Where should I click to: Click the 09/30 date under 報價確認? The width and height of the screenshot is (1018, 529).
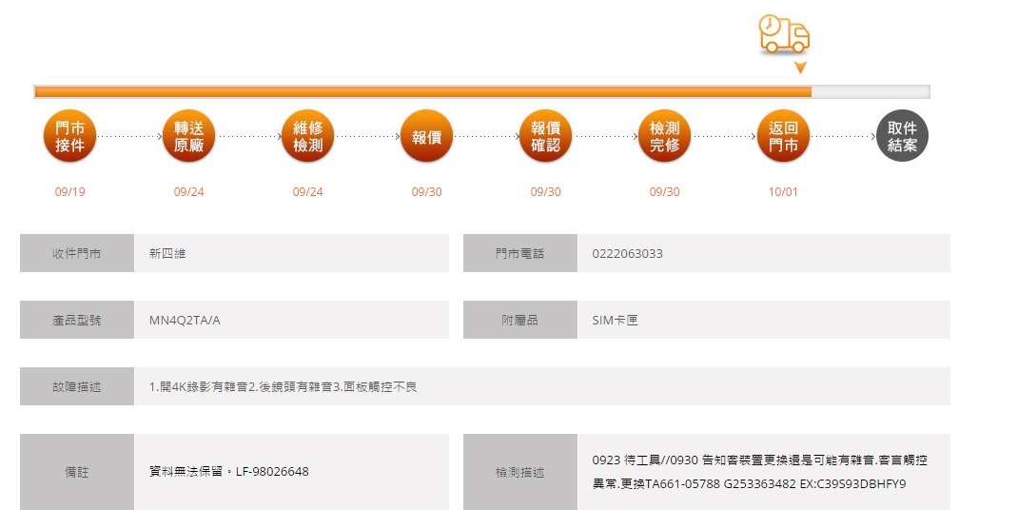pyautogui.click(x=545, y=191)
